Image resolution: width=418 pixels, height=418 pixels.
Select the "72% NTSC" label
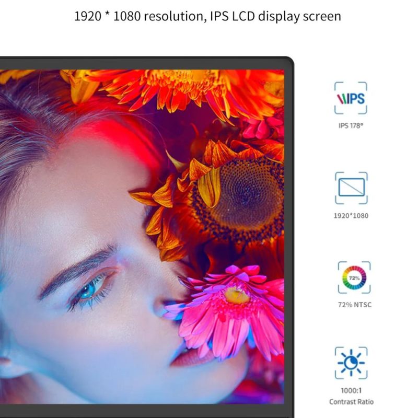click(354, 305)
